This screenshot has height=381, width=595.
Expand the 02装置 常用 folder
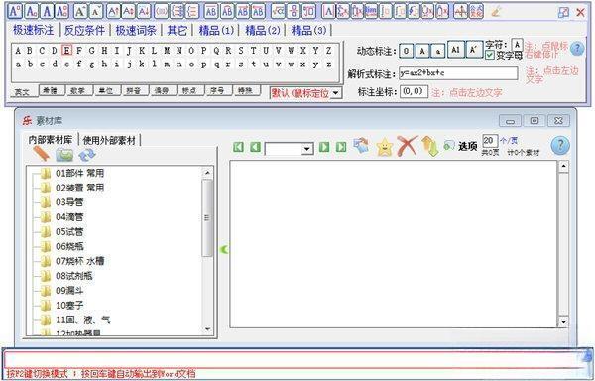pos(79,188)
